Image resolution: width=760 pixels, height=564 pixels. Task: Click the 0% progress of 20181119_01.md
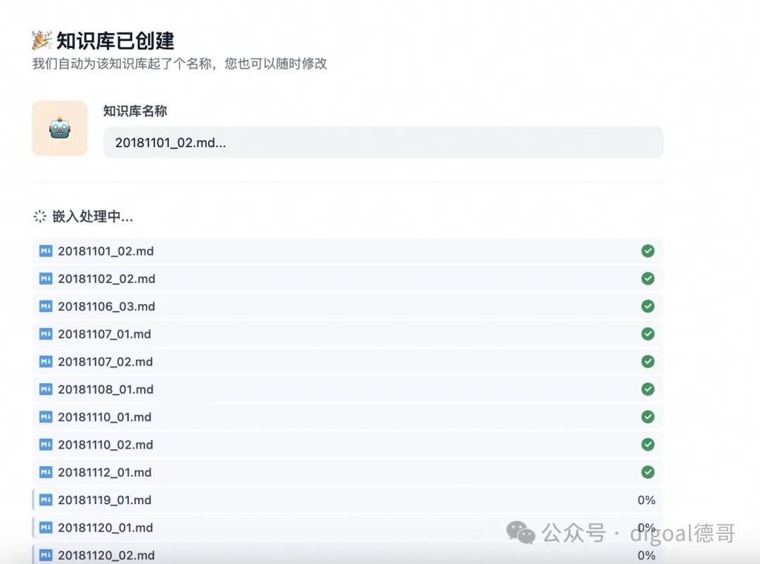click(647, 500)
